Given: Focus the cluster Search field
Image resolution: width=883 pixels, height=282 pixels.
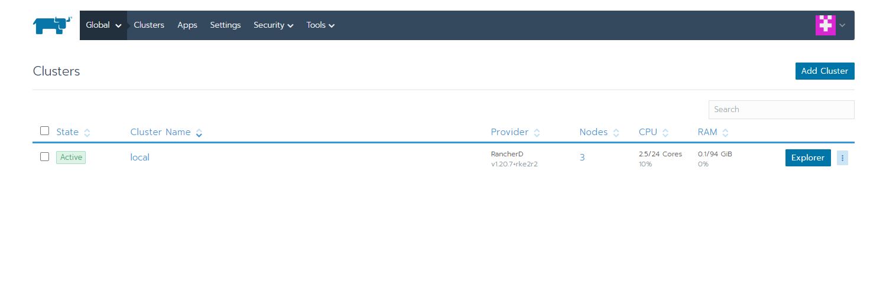Looking at the screenshot, I should (781, 110).
